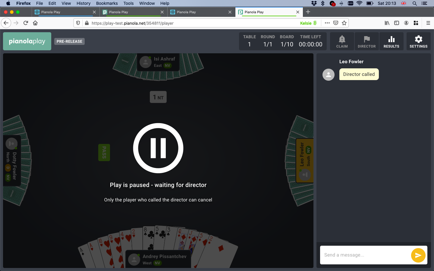Open the Tools menu

(x=128, y=3)
